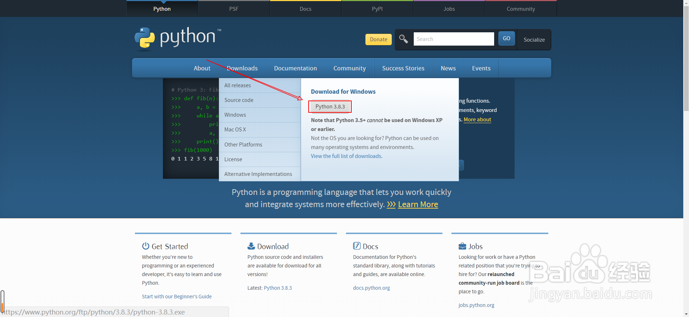This screenshot has width=689, height=317.
Task: Select All releases in Downloads submenu
Action: pos(260,85)
